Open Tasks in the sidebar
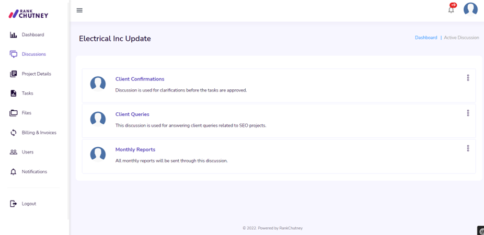This screenshot has height=235, width=484. 28,93
